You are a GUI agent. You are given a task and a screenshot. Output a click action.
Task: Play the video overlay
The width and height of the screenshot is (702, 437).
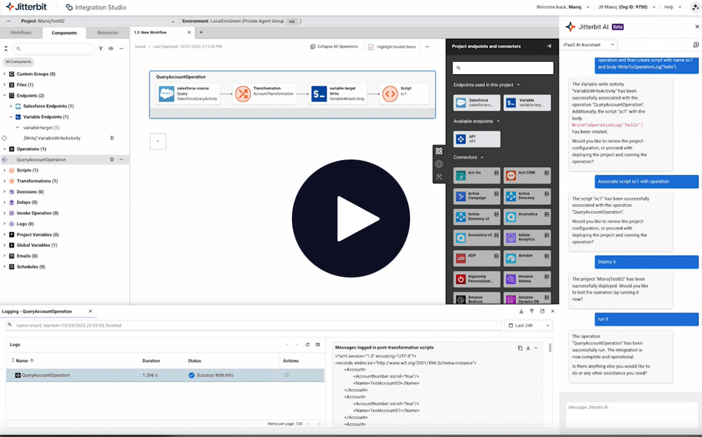pyautogui.click(x=351, y=218)
